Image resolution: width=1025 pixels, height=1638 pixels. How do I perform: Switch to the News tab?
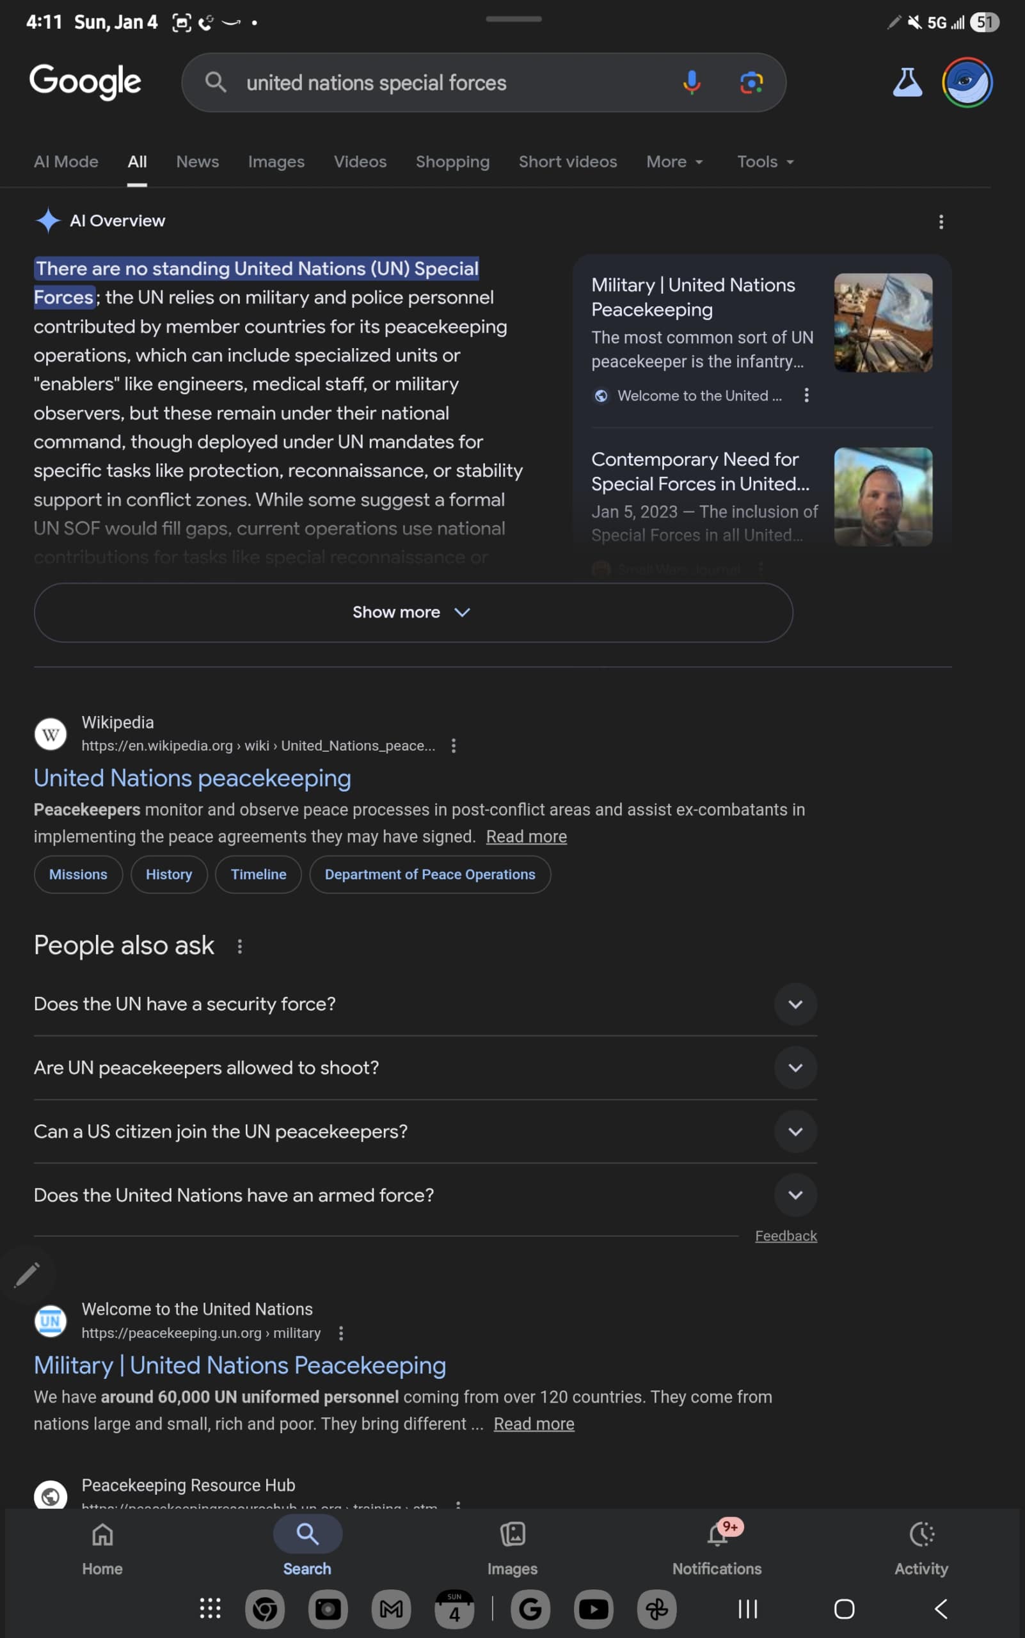point(197,162)
